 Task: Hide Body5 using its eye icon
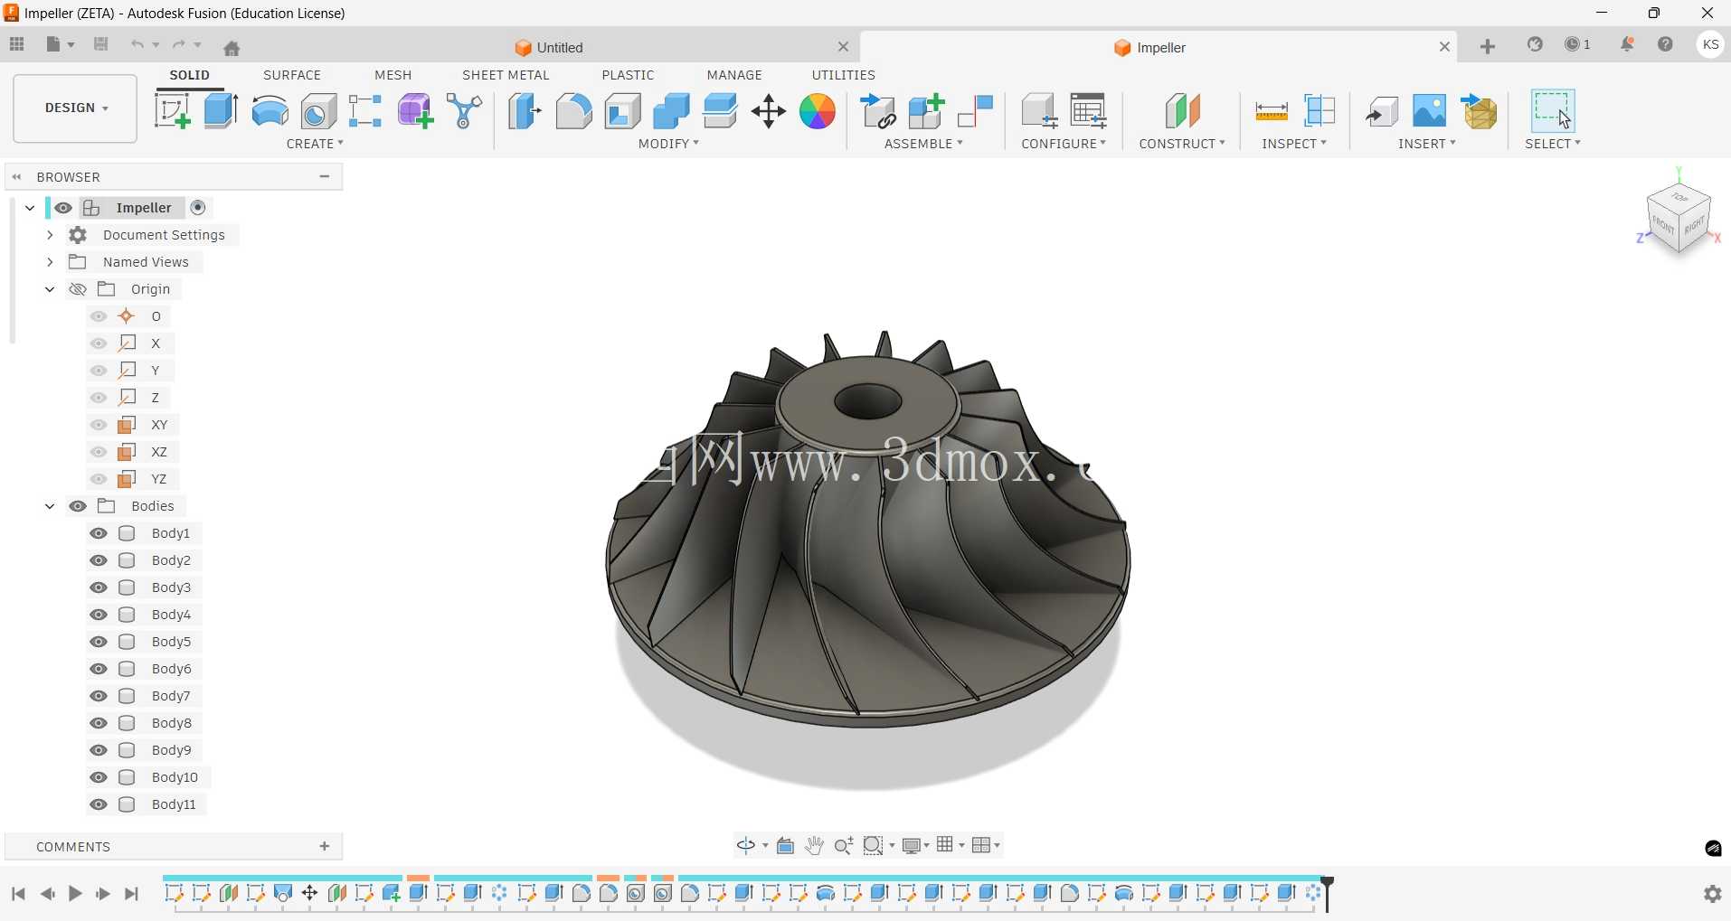99,642
